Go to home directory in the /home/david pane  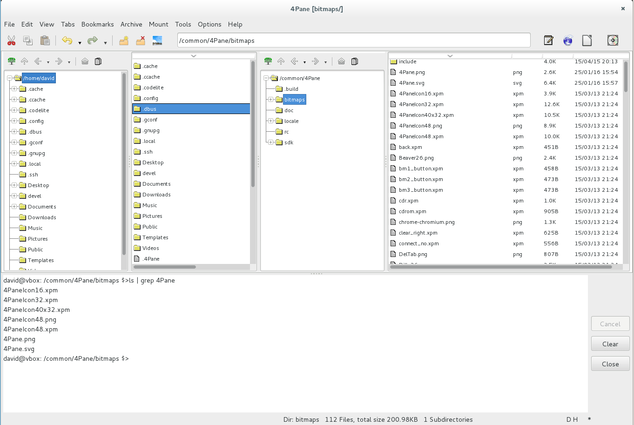click(85, 61)
